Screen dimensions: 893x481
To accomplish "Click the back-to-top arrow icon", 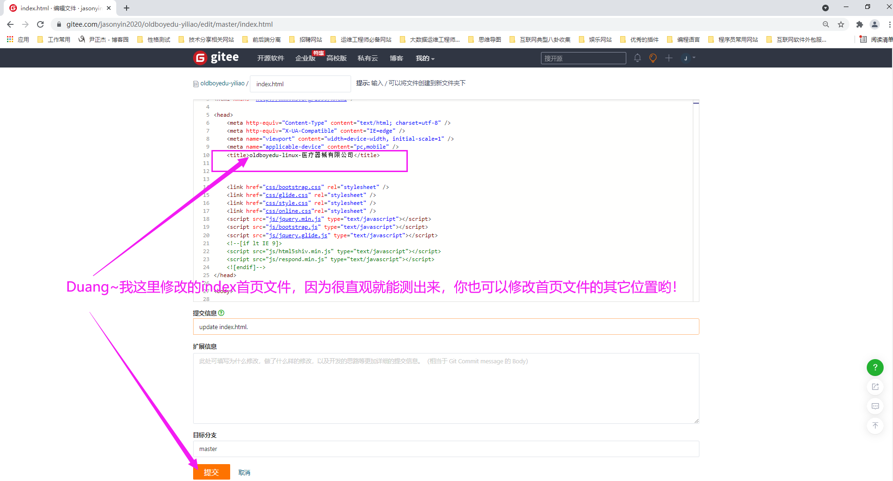I will [x=875, y=426].
